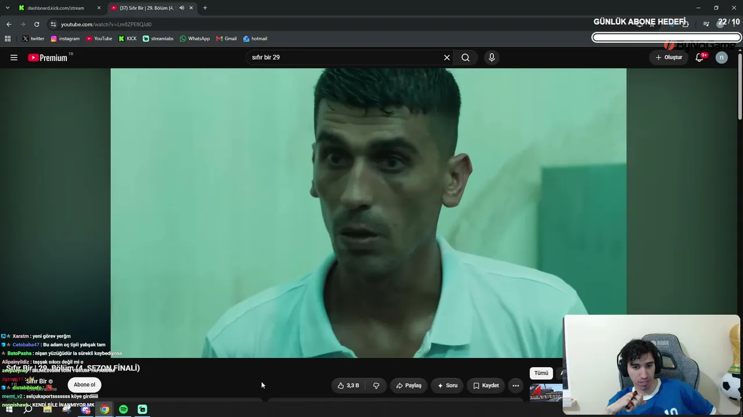This screenshot has height=417, width=743.
Task: Click the Soru button
Action: (x=448, y=385)
